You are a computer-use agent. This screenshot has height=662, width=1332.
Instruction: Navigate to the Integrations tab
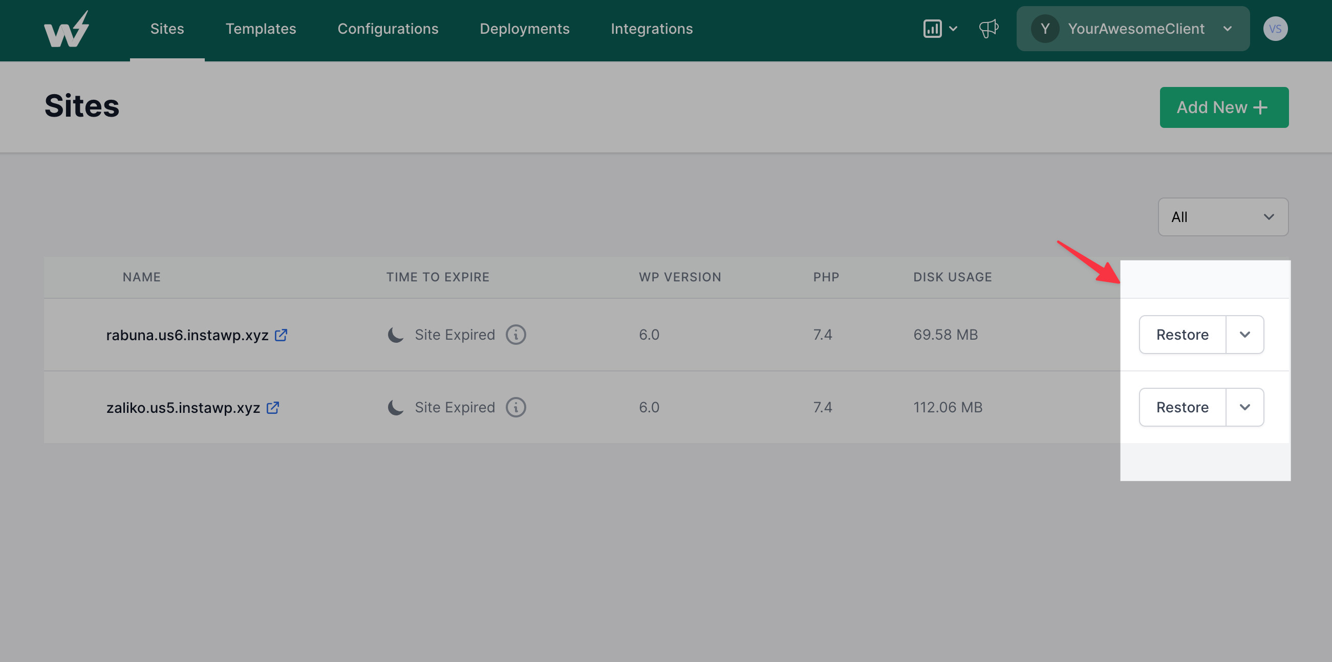(x=652, y=29)
